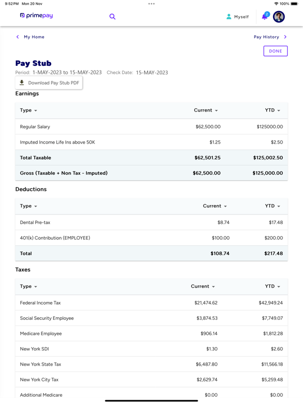Image resolution: width=303 pixels, height=404 pixels.
Task: Click the download arrow icon
Action: 22,83
